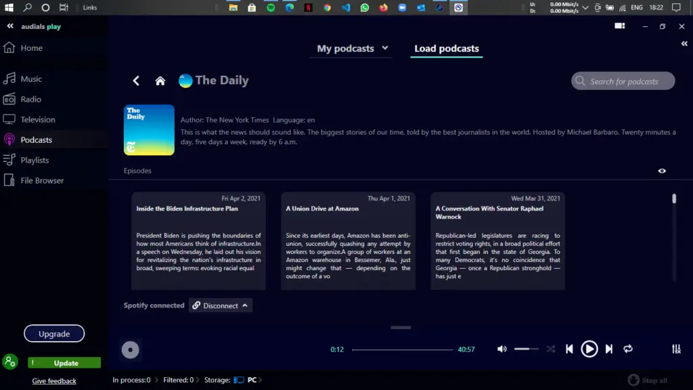Image resolution: width=693 pixels, height=390 pixels.
Task: Open Spotify from the taskbar
Action: click(271, 7)
